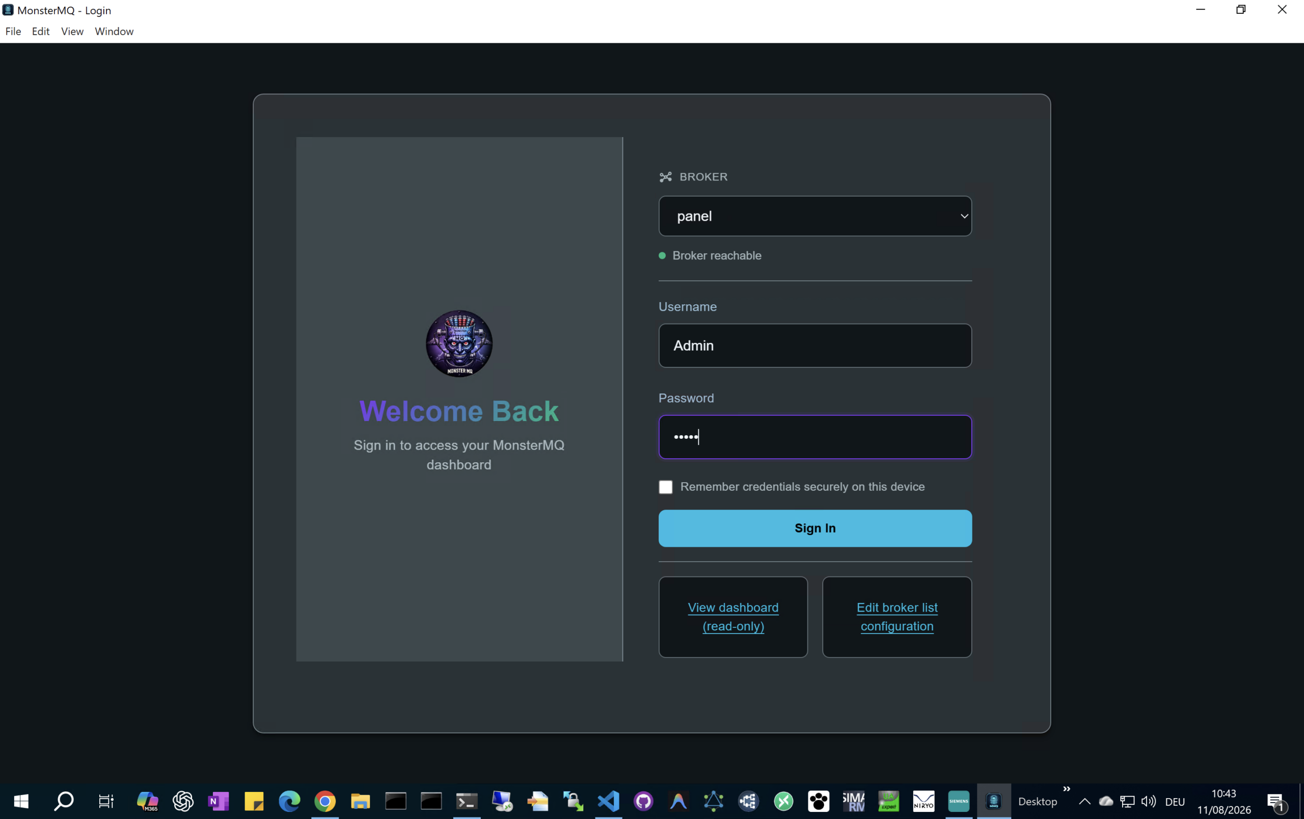
Task: Open Task View from the taskbar
Action: (x=106, y=801)
